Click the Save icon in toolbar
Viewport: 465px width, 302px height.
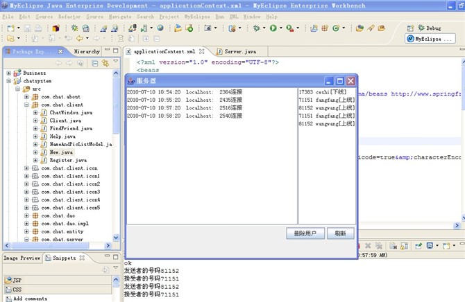28,28
